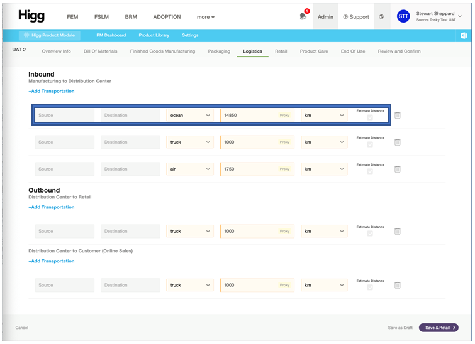475x344 pixels.
Task: Open PM Dashboard
Action: [x=111, y=35]
